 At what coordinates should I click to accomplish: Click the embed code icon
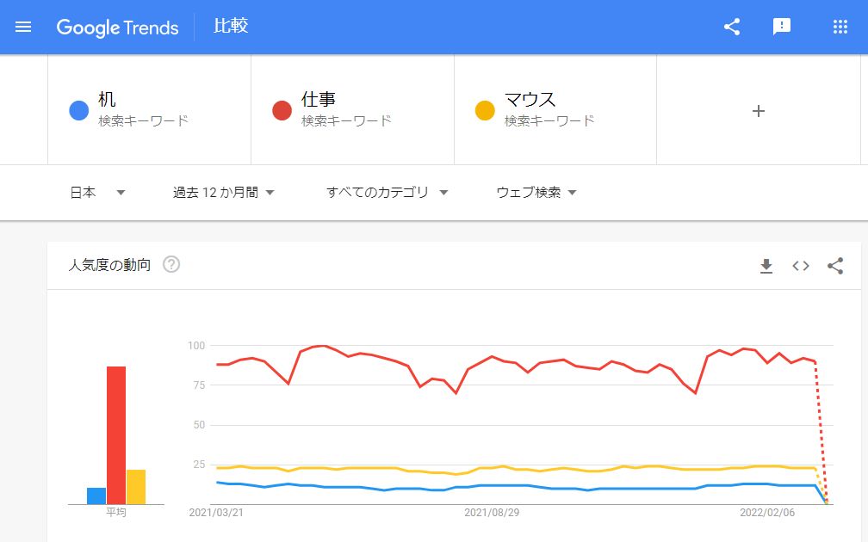coord(801,266)
